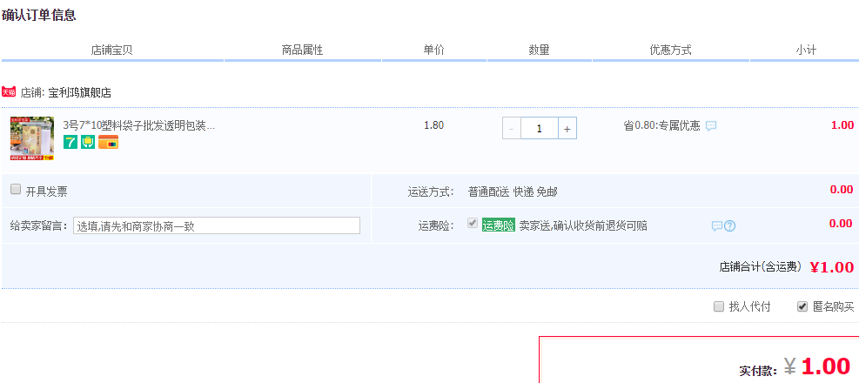Open the 宝利鸿旗舰店 store link
Viewport: 859px width, 383px height.
pos(79,92)
